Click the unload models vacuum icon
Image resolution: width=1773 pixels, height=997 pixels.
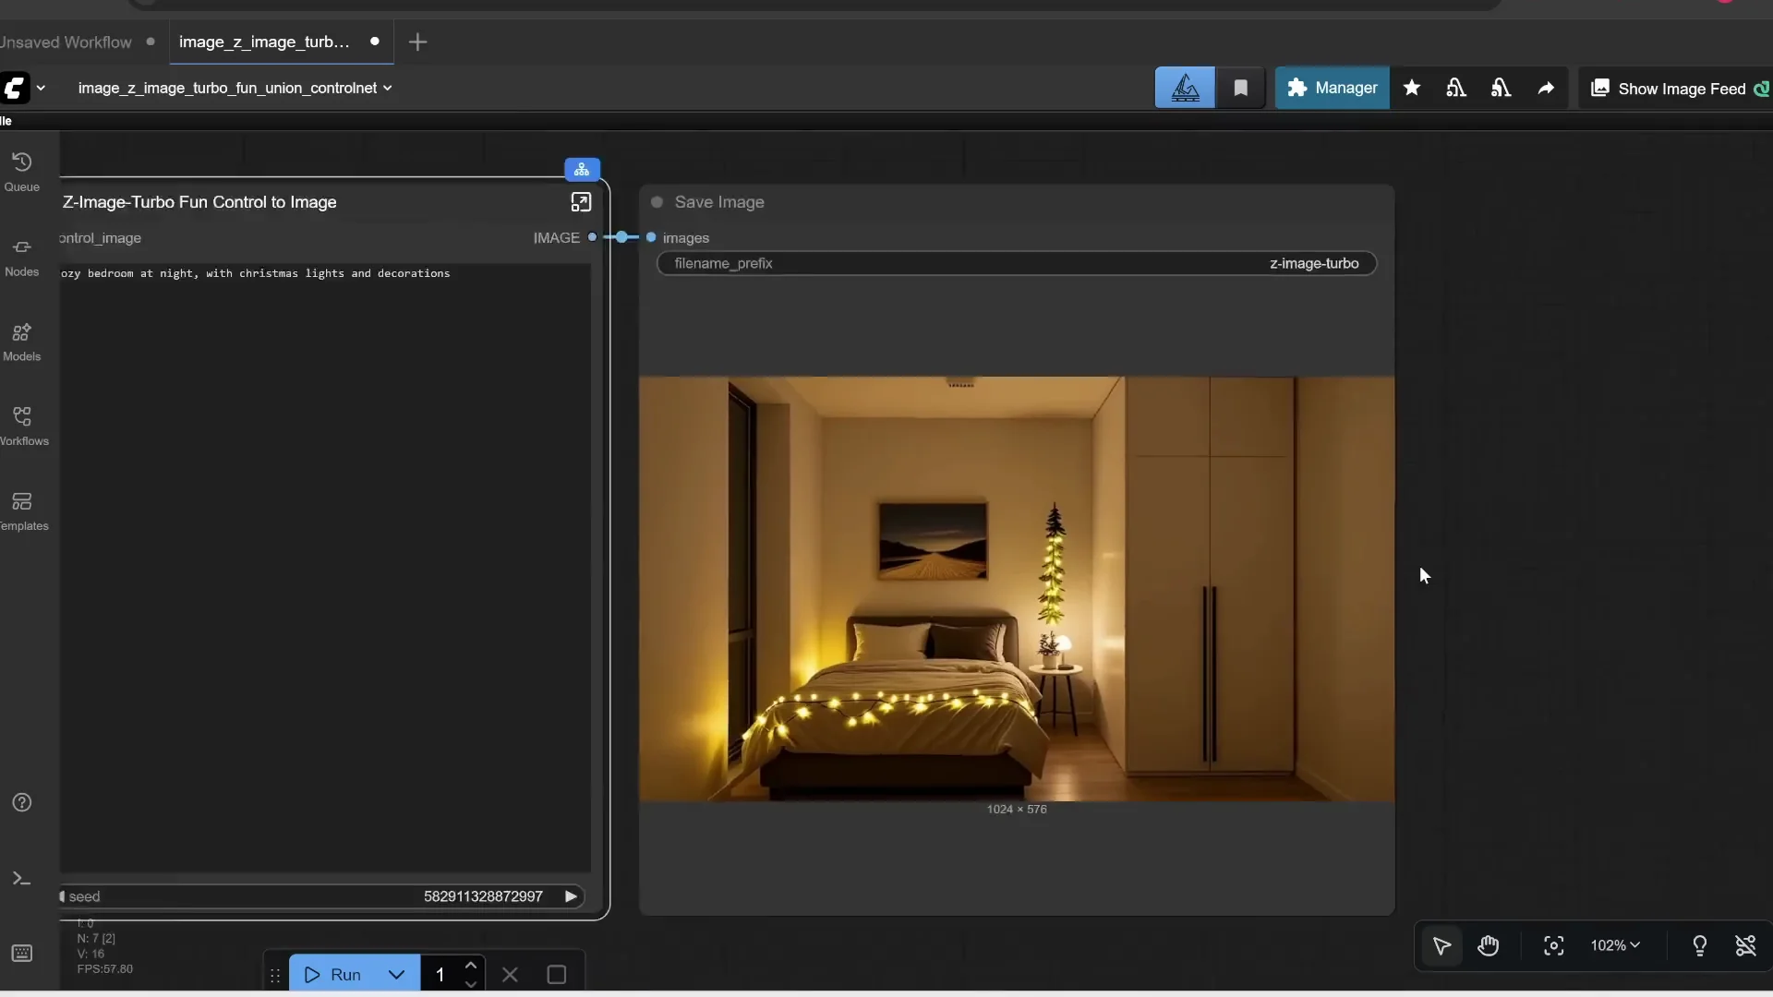click(1456, 88)
